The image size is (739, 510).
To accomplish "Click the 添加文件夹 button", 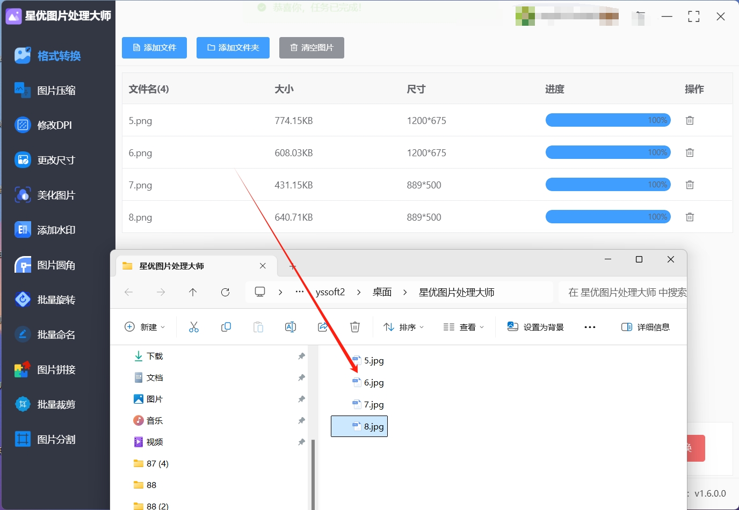I will [233, 48].
